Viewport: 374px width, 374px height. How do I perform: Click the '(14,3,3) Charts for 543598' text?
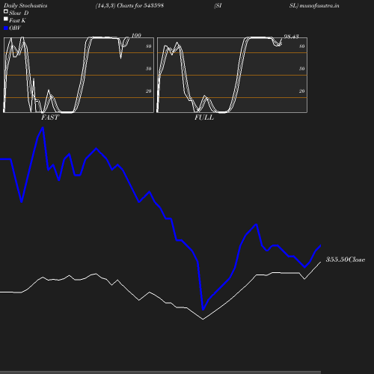pos(129,6)
